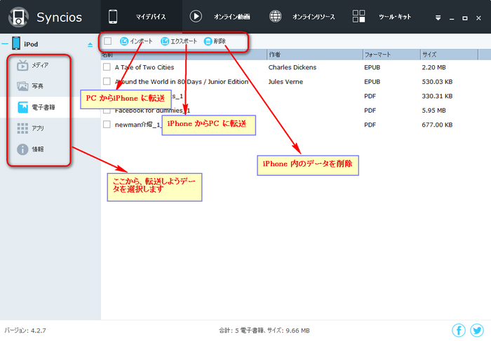Viewport: 491px width, 341px height.
Task: Open the Facebook icon link
Action: click(x=459, y=330)
